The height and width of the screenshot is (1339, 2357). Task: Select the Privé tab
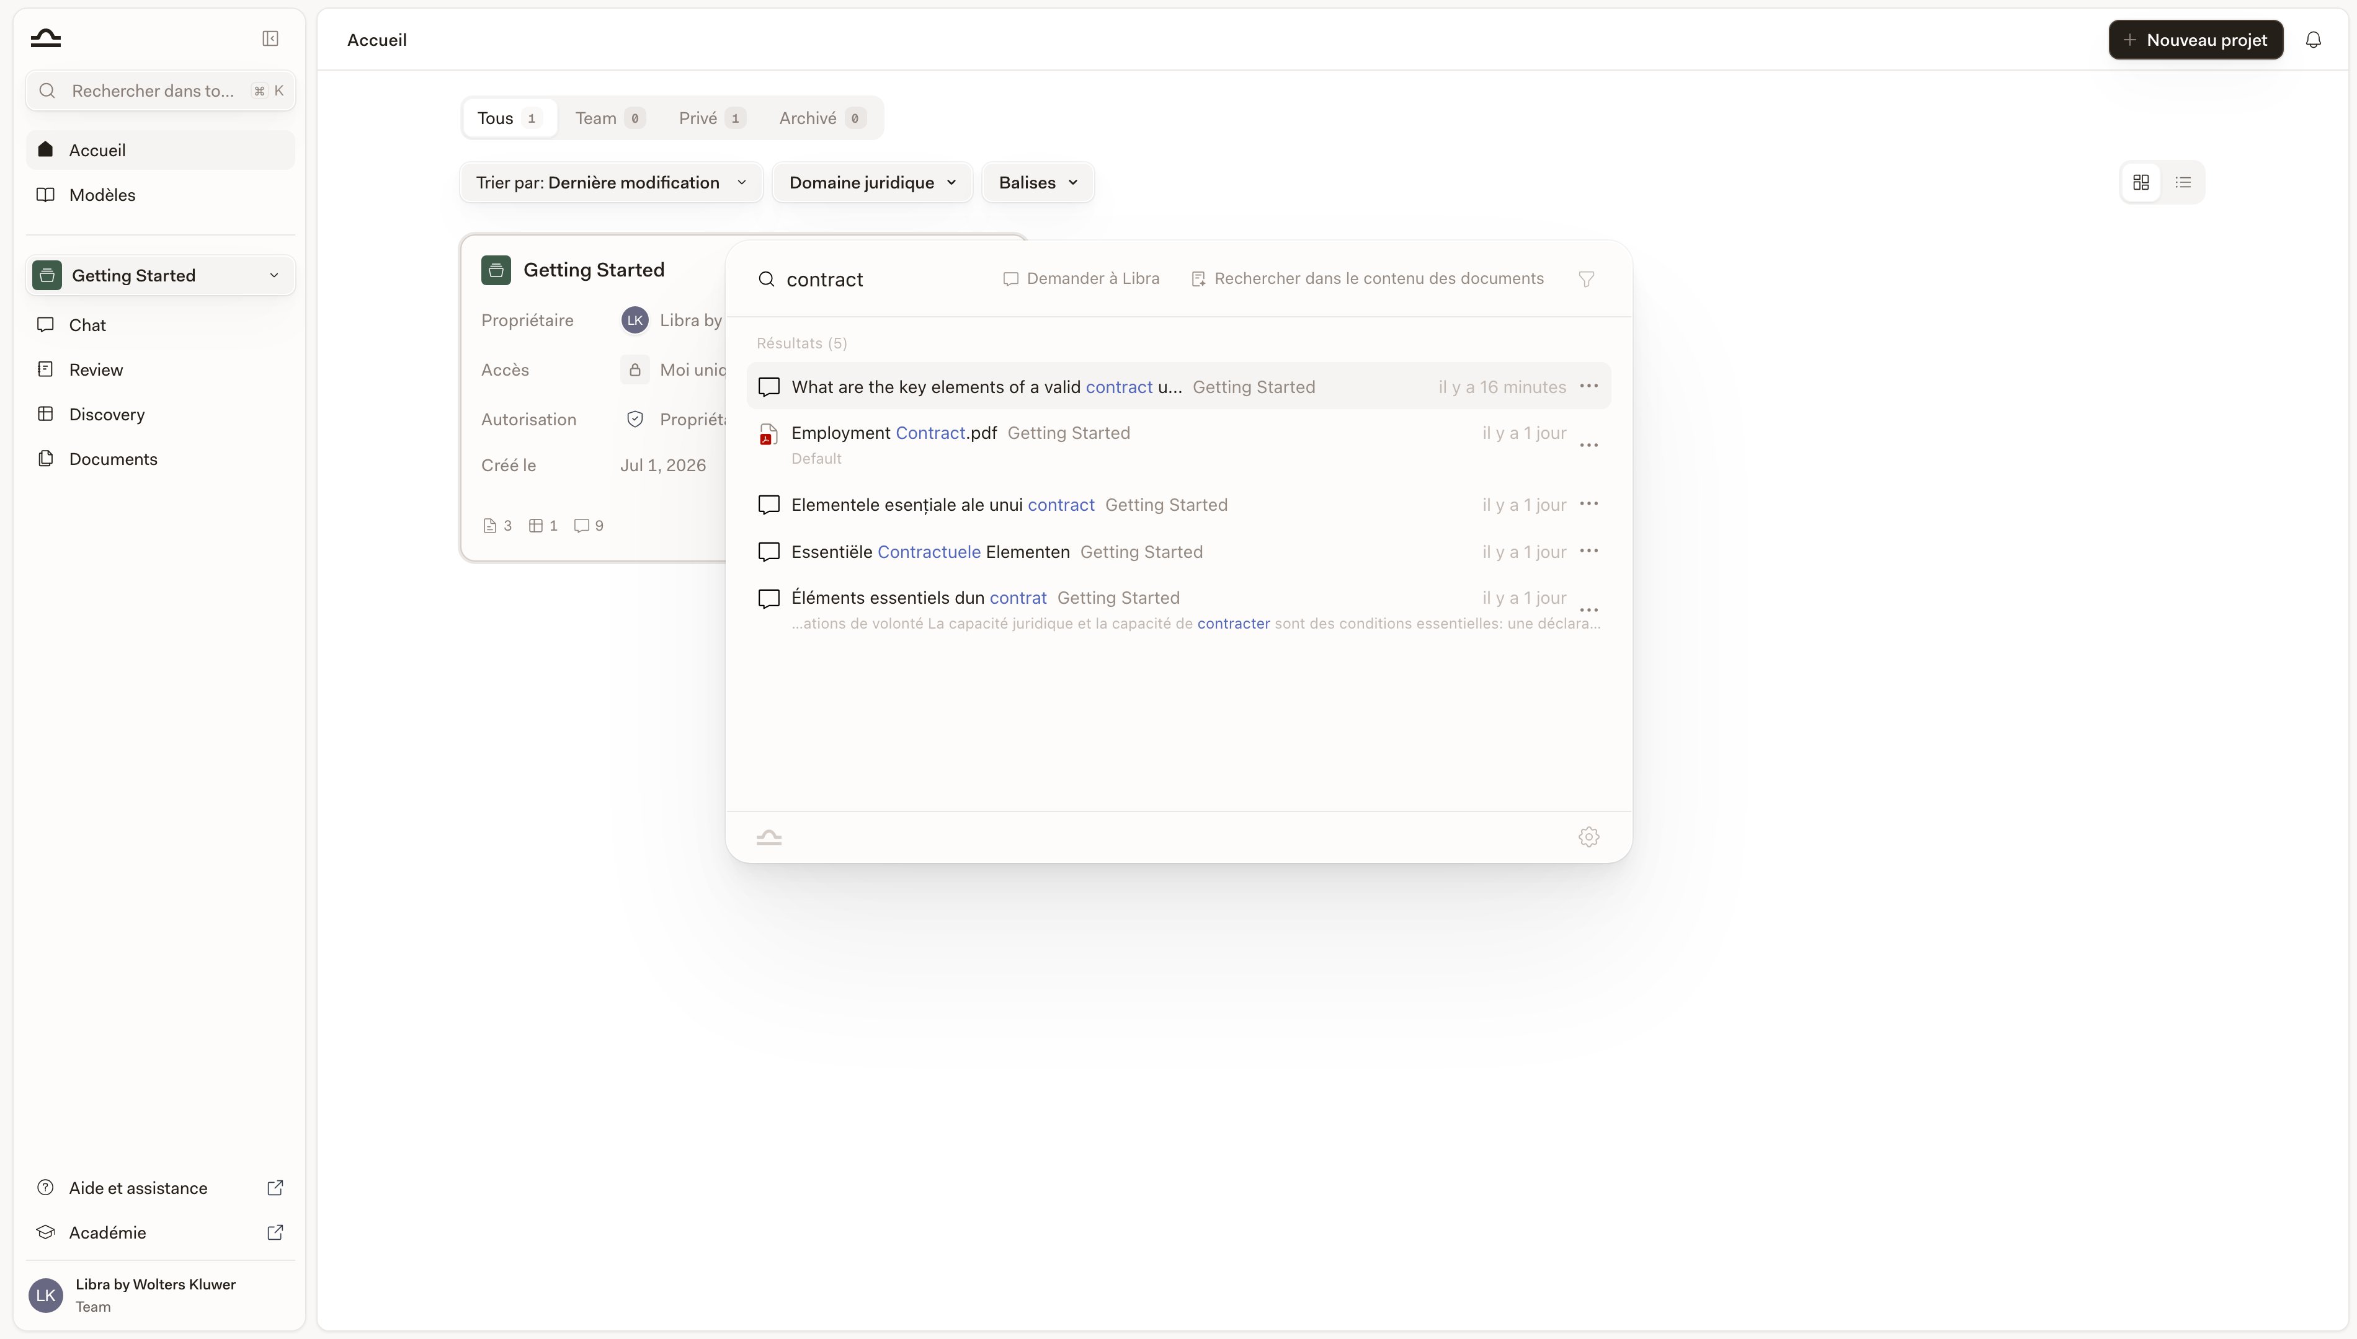coord(711,118)
